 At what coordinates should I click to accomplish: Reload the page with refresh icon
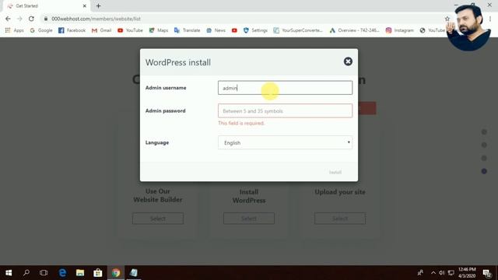[x=31, y=19]
